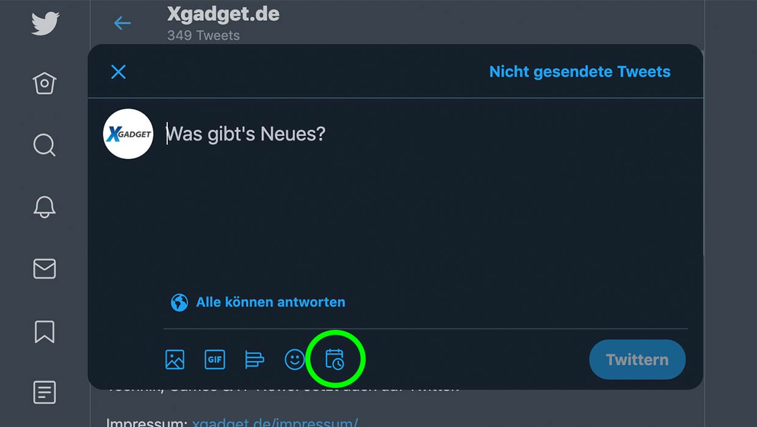Open Bookmarks icon in sidebar
Screen dimensions: 757x427
click(x=45, y=331)
